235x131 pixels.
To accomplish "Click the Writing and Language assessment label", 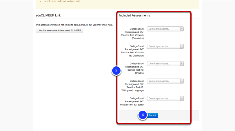I will (x=132, y=86).
